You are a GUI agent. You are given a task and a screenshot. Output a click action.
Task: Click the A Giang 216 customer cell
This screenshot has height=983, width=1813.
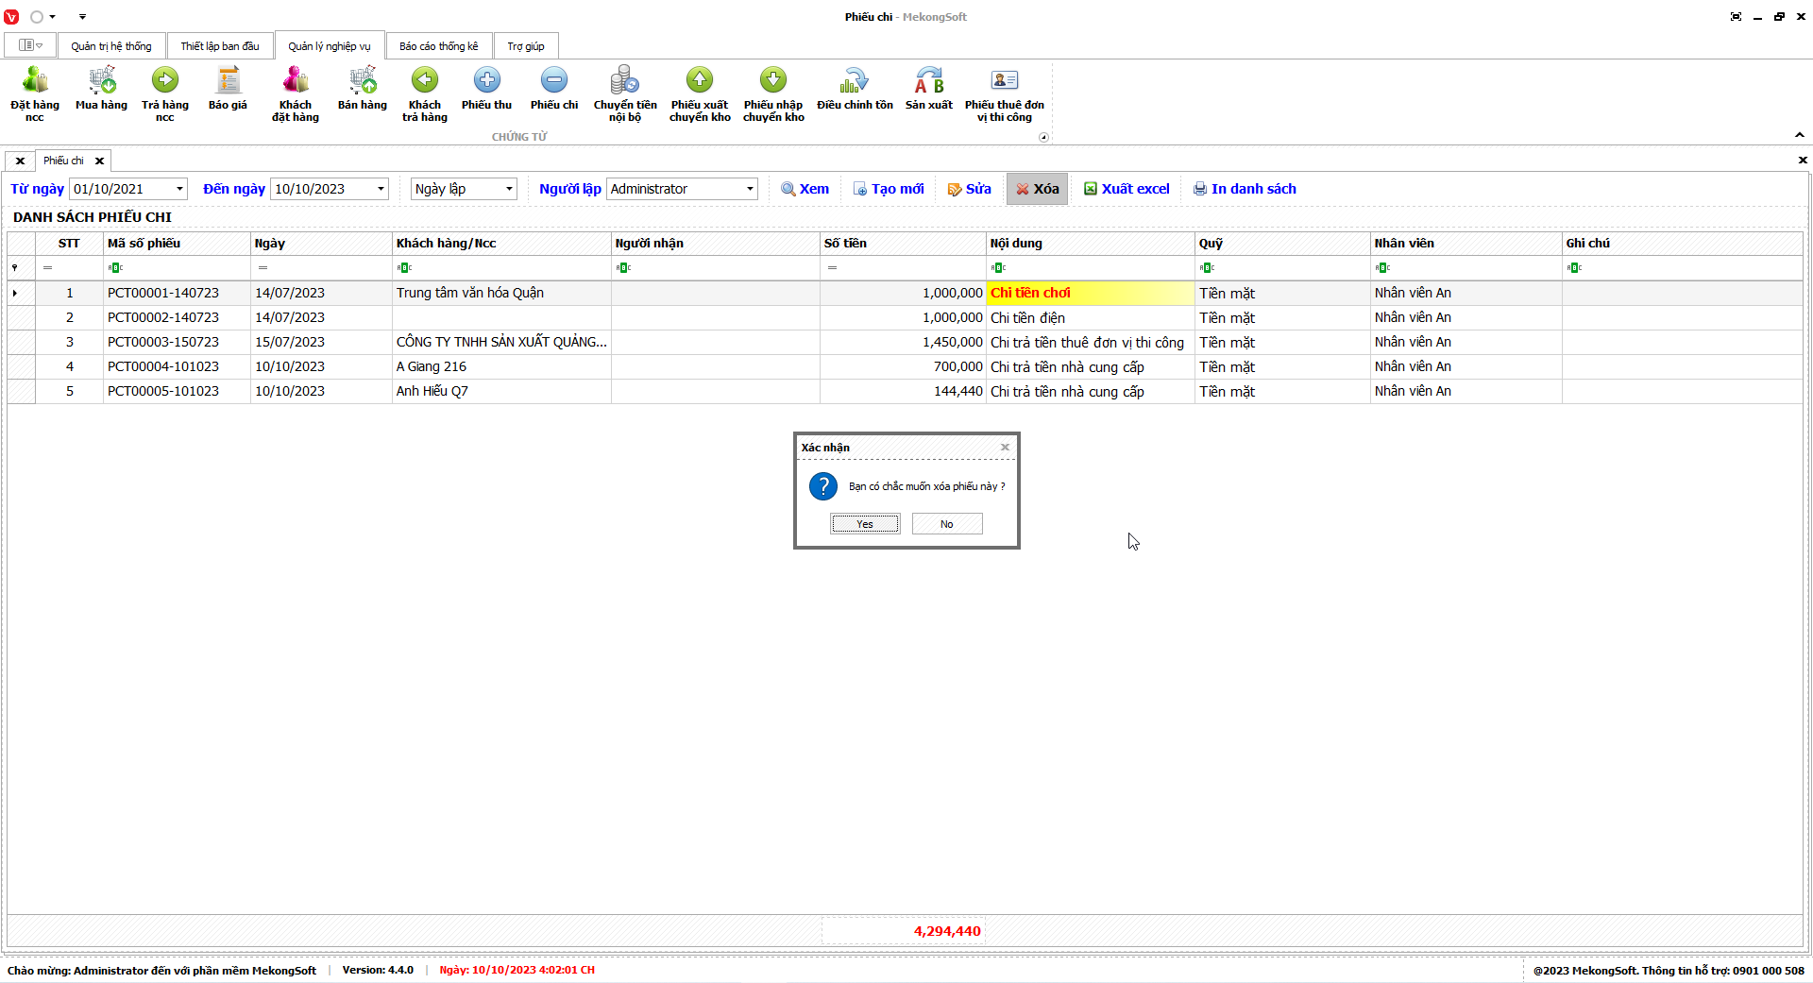(501, 367)
